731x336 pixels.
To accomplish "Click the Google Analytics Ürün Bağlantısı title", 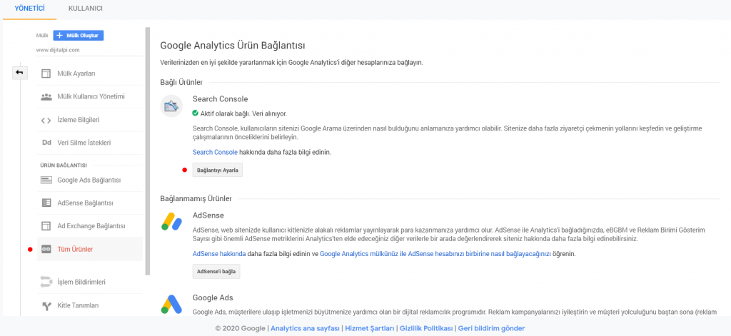I will (x=232, y=46).
